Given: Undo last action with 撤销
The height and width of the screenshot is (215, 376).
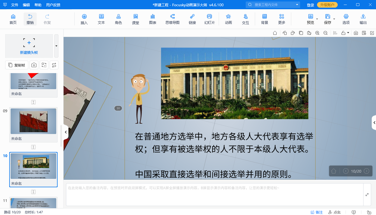Looking at the screenshot, I should coord(30,19).
